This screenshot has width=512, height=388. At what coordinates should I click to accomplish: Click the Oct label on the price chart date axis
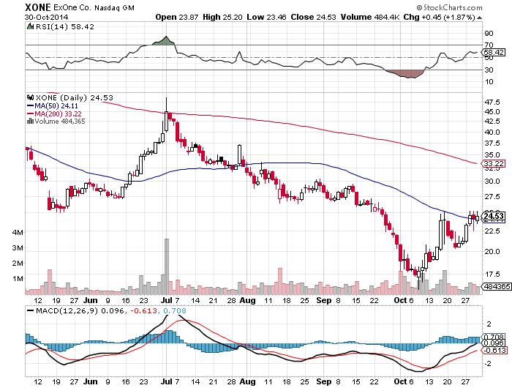coord(400,300)
